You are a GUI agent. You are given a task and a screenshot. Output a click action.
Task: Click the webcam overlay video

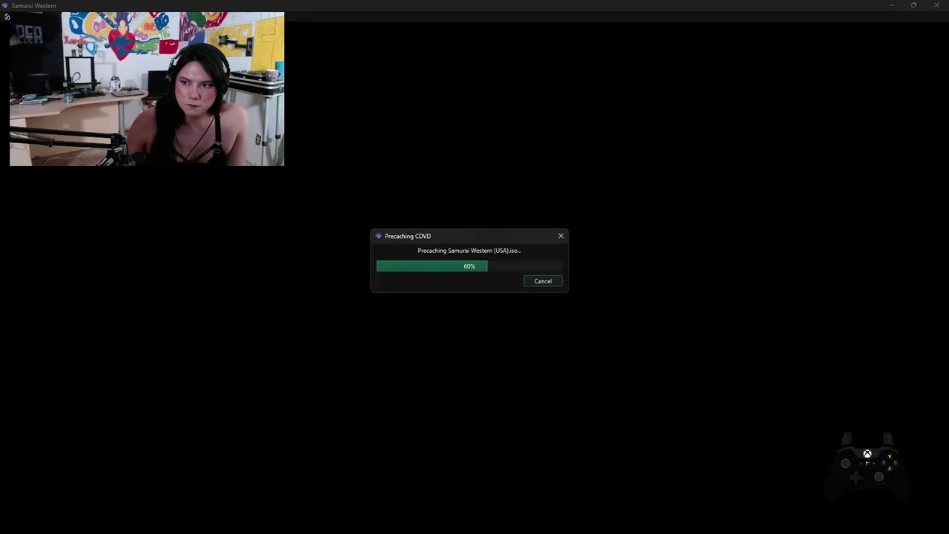click(147, 89)
